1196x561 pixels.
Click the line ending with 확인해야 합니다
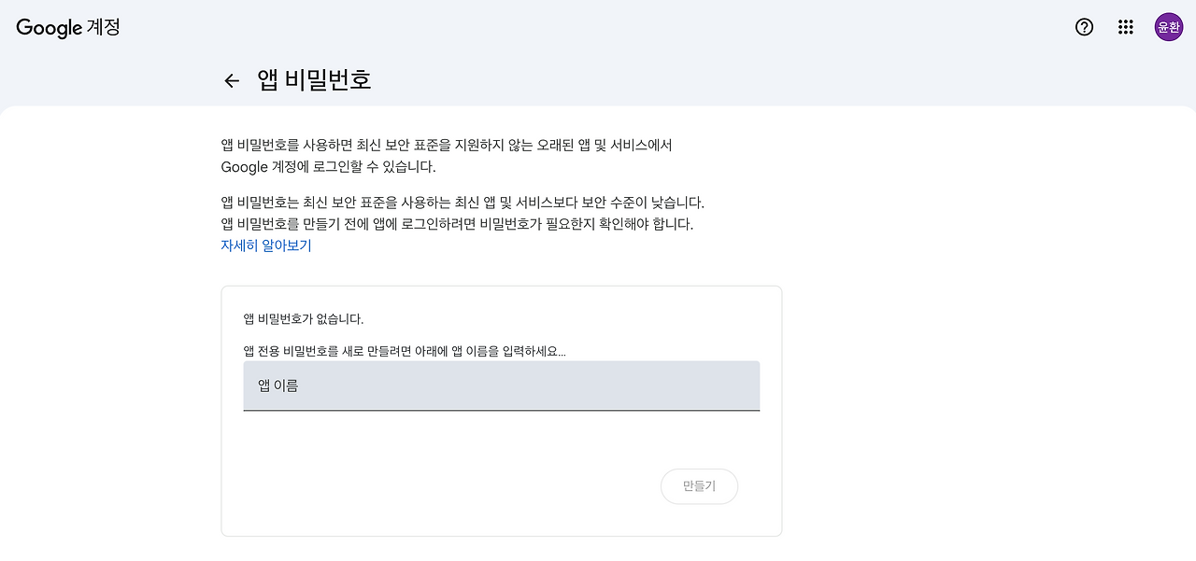[457, 224]
